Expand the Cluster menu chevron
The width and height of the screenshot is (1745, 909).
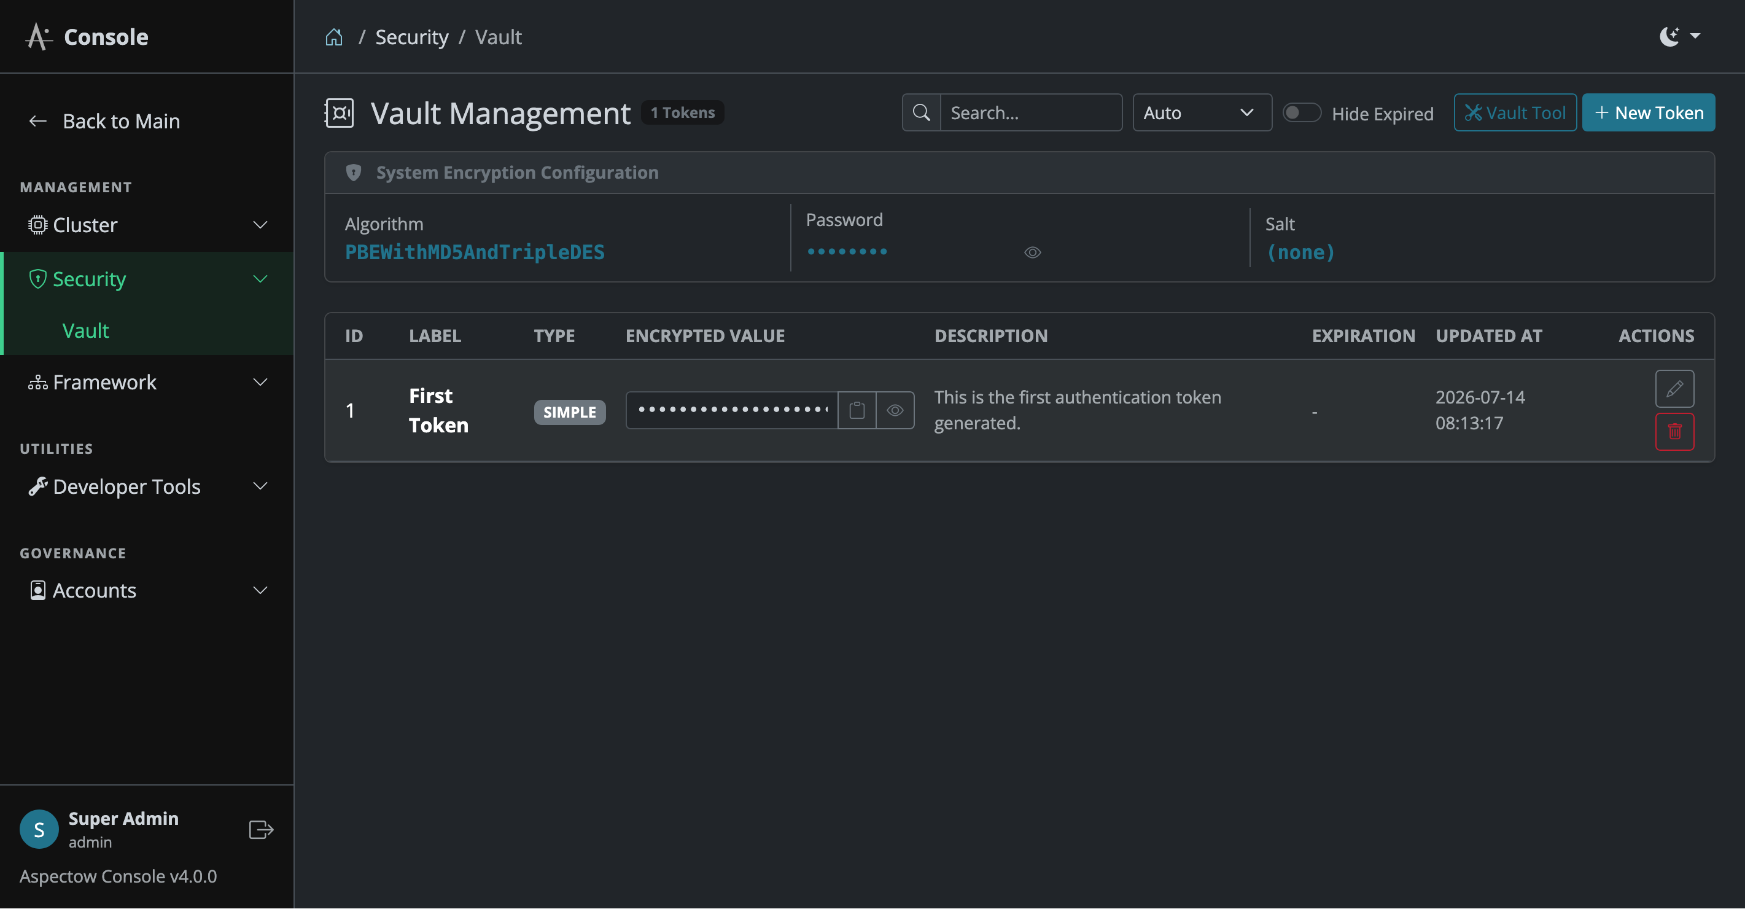click(x=260, y=225)
